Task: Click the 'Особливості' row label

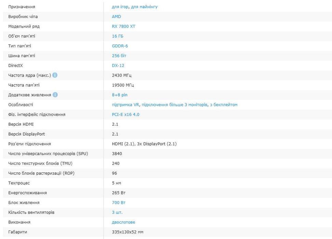Action: pos(20,104)
